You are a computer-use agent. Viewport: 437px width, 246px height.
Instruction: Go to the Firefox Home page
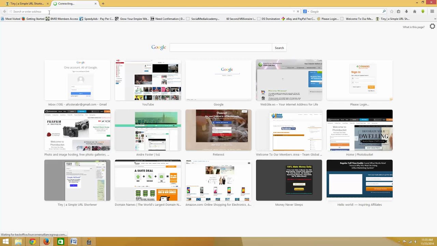(x=414, y=12)
